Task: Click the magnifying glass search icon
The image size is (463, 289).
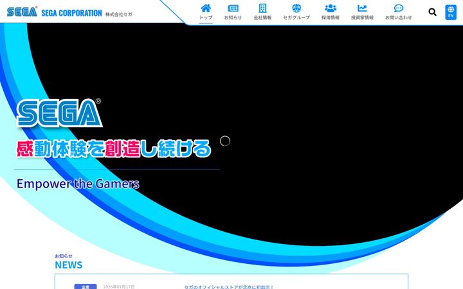Action: [x=433, y=12]
